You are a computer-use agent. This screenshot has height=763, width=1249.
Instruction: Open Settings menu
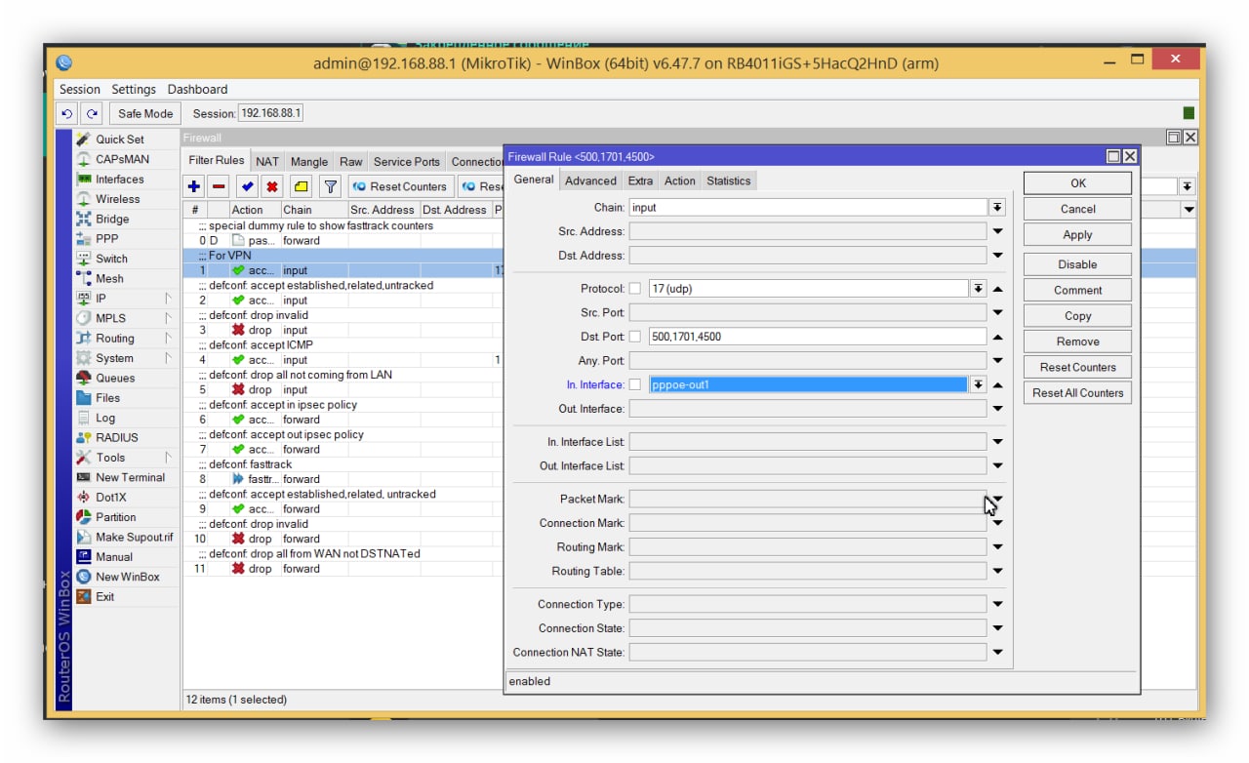[x=134, y=89]
